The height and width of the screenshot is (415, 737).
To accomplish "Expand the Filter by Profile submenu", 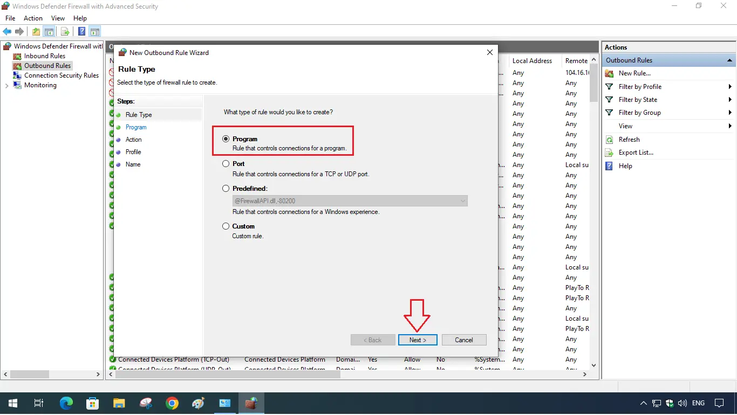I will [x=731, y=86].
